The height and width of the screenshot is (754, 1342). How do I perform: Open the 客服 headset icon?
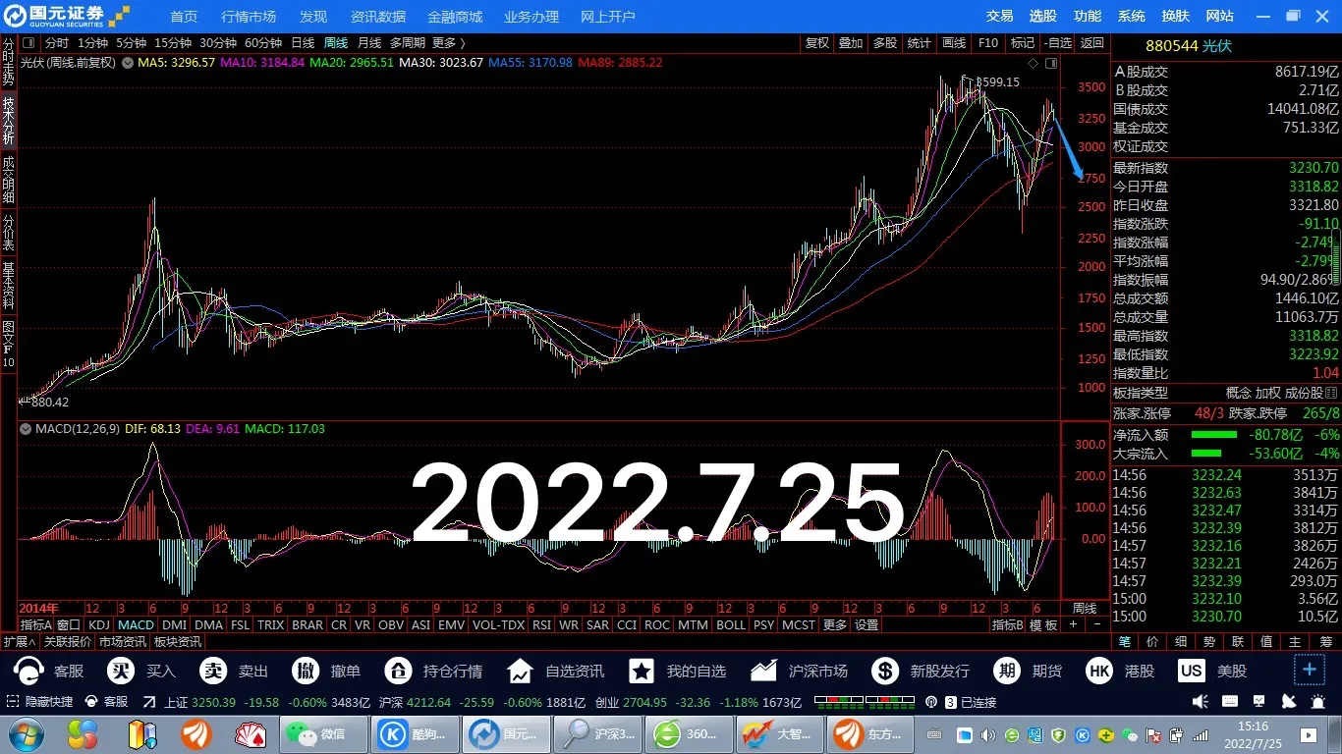coord(28,672)
